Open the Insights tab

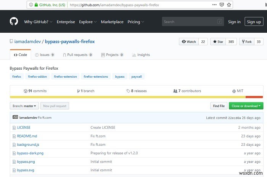point(141,55)
